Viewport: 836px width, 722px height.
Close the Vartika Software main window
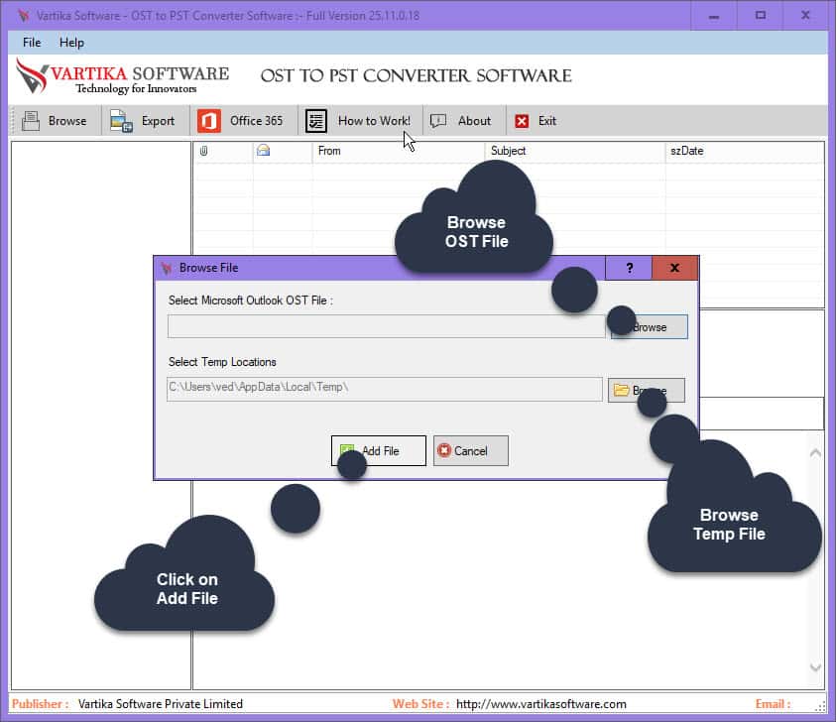click(805, 16)
